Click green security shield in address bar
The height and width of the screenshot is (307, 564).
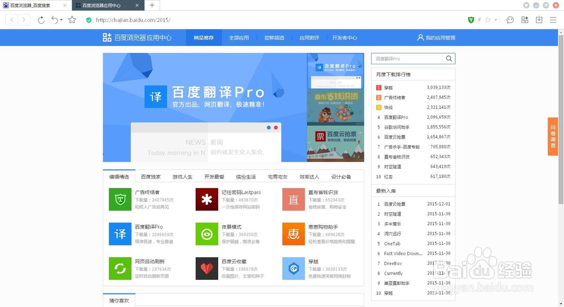pos(89,20)
